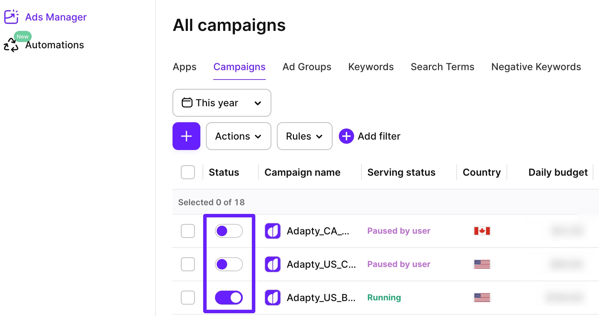This screenshot has width=599, height=316.
Task: Disable the running Adapty_US_B campaign toggle
Action: coord(229,298)
